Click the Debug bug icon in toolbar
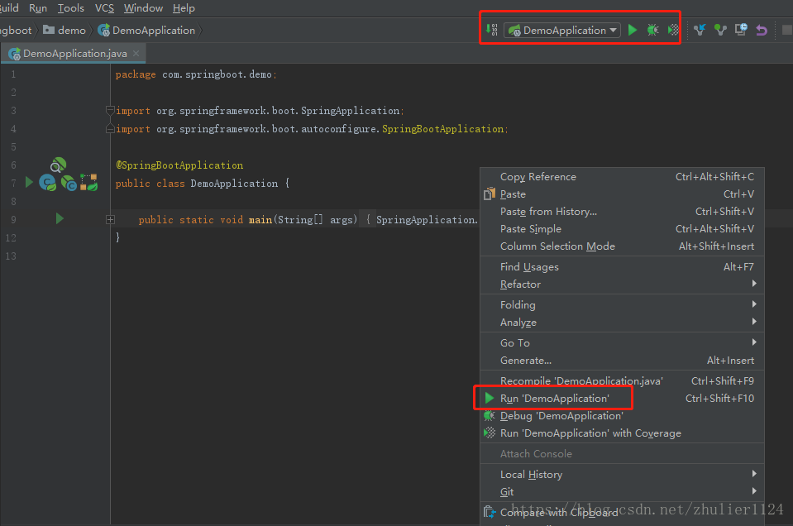793x526 pixels. [653, 30]
